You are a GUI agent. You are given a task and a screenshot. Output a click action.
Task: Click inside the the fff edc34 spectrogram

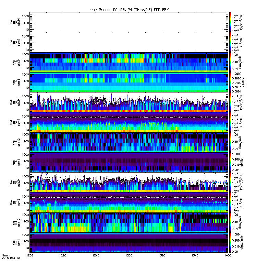click(129, 183)
